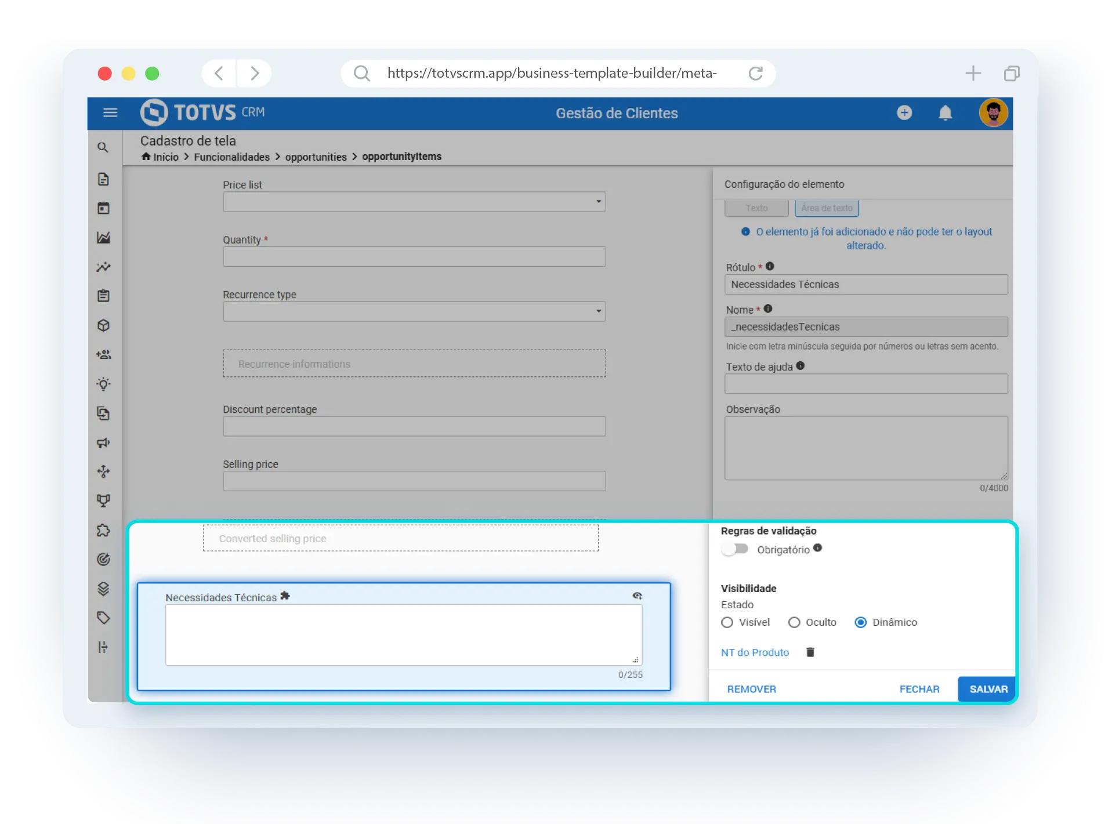Toggle the Obrigatório switch
1112x824 pixels.
pos(734,549)
